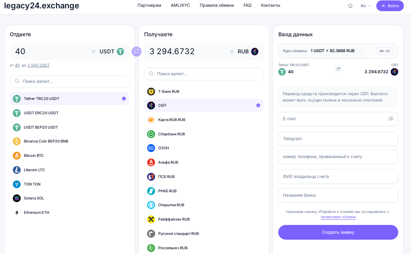Choose the T-Банк RUB yellow icon
This screenshot has height=254, width=411.
pos(151,92)
